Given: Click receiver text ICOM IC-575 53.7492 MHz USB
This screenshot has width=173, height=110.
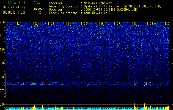Looking at the screenshot, I should click(111, 10).
